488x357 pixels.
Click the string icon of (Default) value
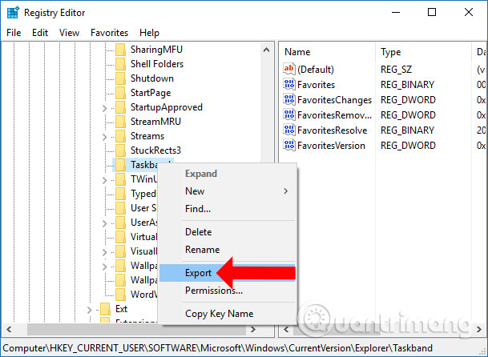pos(289,69)
